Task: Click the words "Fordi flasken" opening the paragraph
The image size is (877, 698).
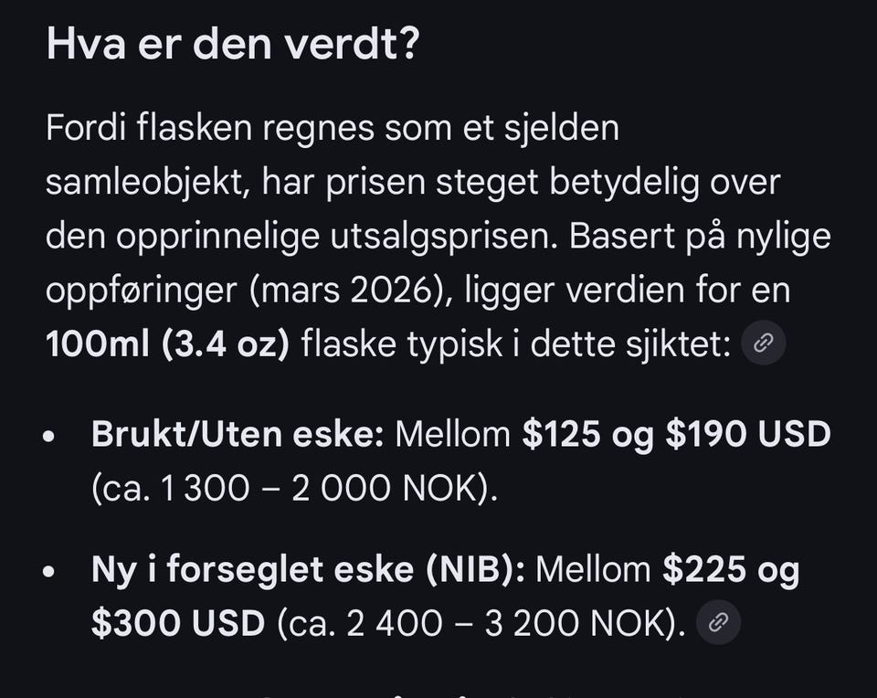Action: 148,128
